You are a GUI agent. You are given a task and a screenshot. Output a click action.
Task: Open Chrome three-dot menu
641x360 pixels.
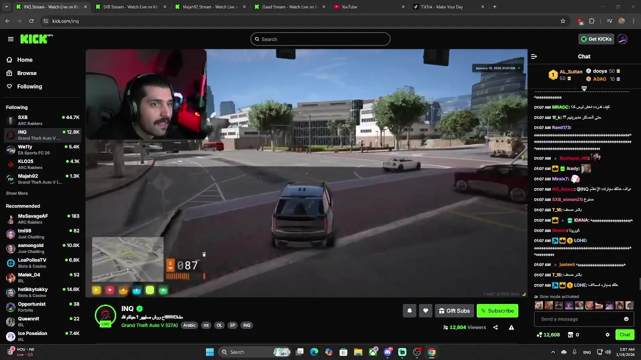point(634,21)
